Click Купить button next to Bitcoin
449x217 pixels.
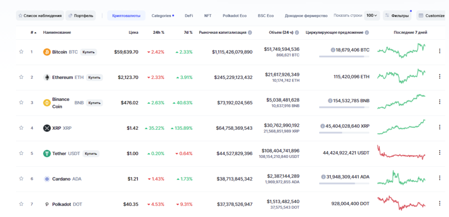tap(89, 52)
